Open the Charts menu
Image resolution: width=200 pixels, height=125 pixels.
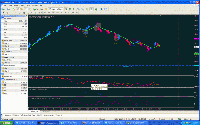[x=22, y=6]
